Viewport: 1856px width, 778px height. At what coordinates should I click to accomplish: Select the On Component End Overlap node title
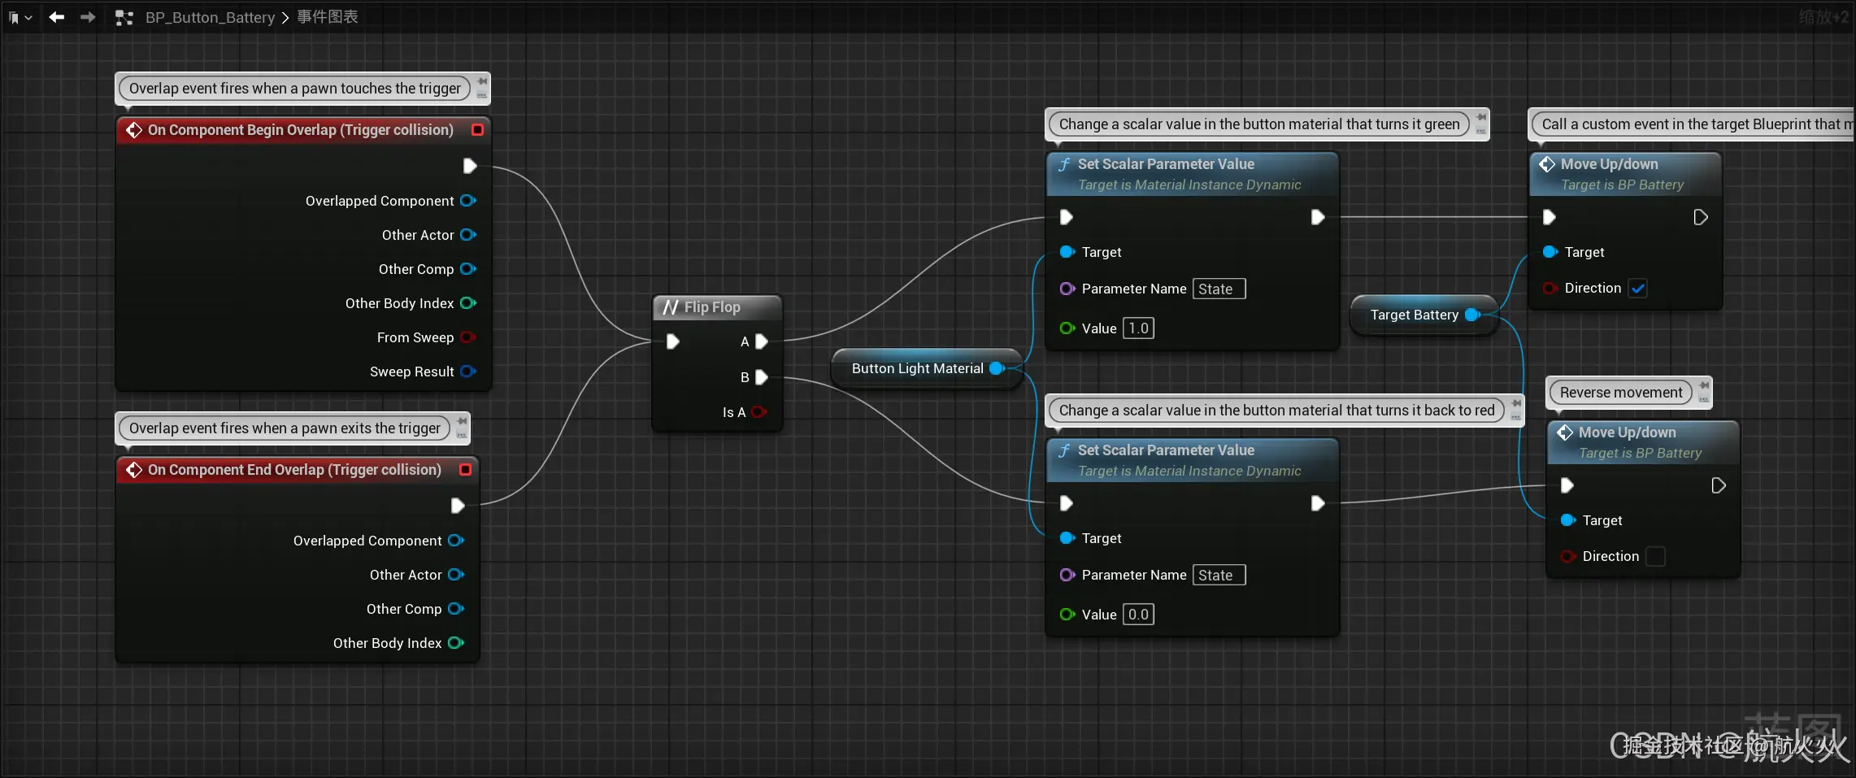pyautogui.click(x=294, y=470)
